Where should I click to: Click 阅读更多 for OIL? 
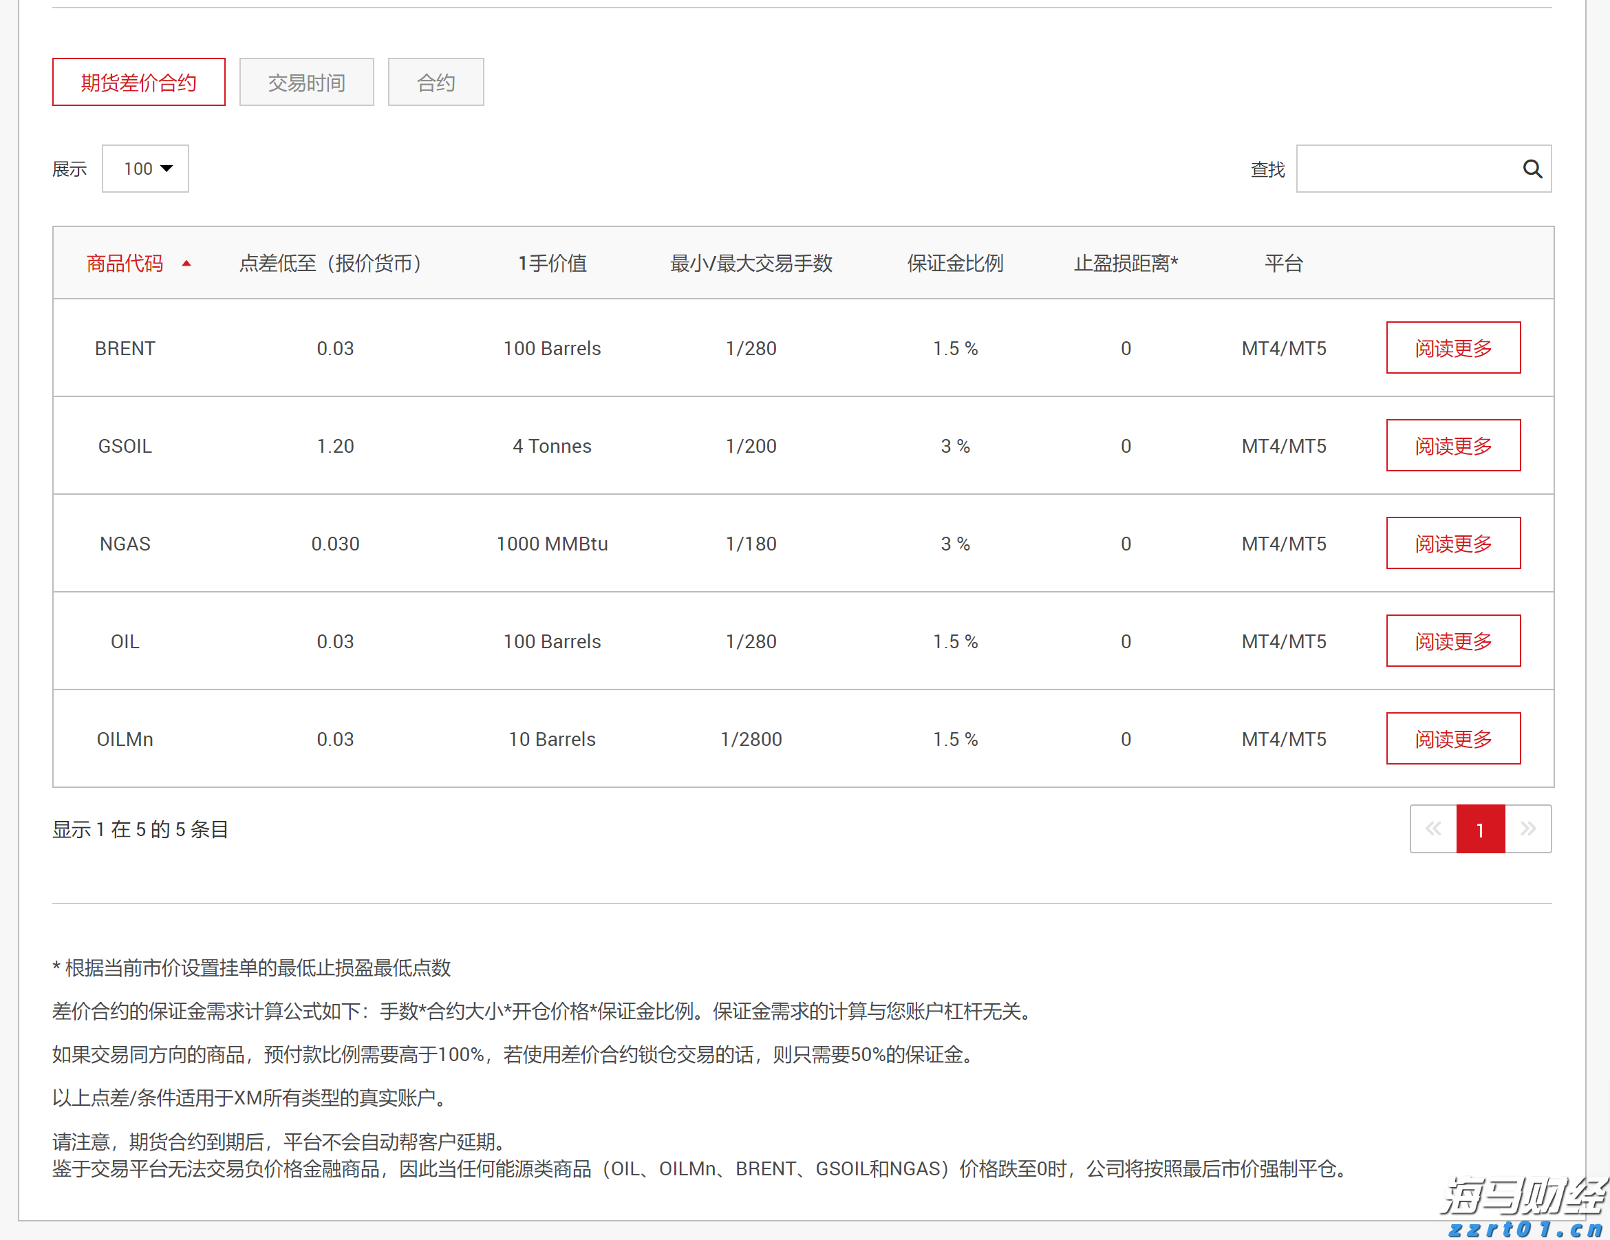(x=1453, y=641)
